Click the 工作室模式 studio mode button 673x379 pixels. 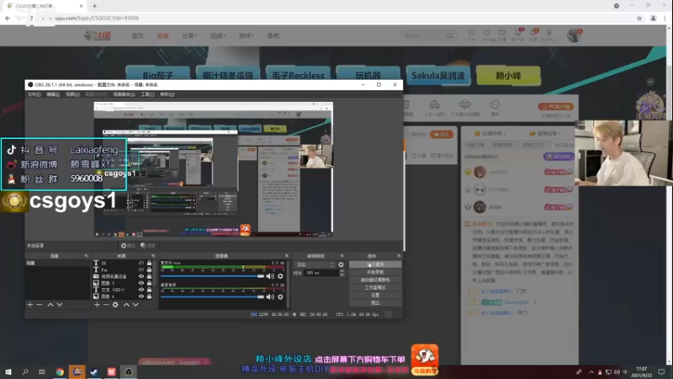pyautogui.click(x=375, y=287)
